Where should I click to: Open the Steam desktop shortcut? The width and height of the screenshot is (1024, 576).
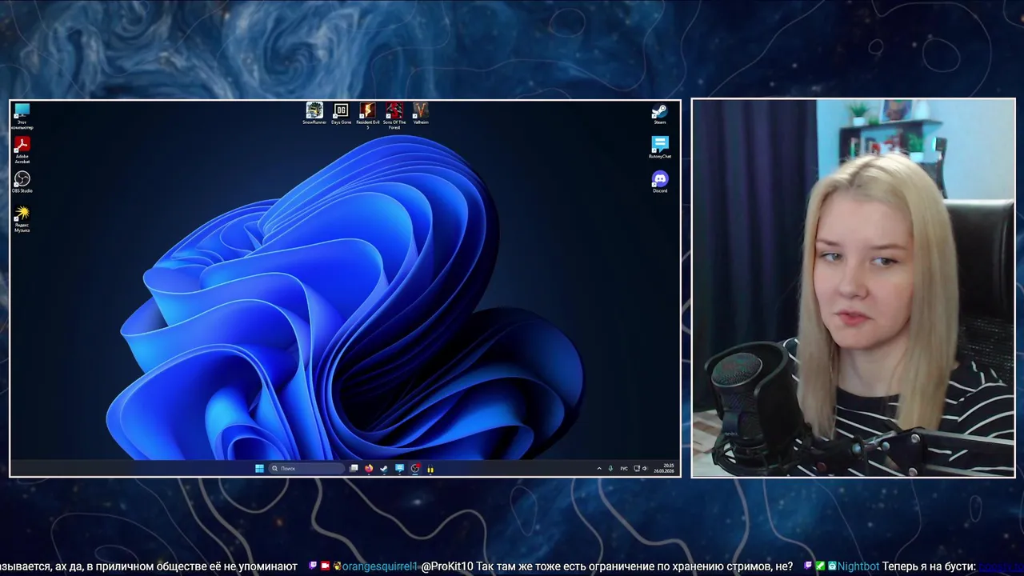[660, 114]
